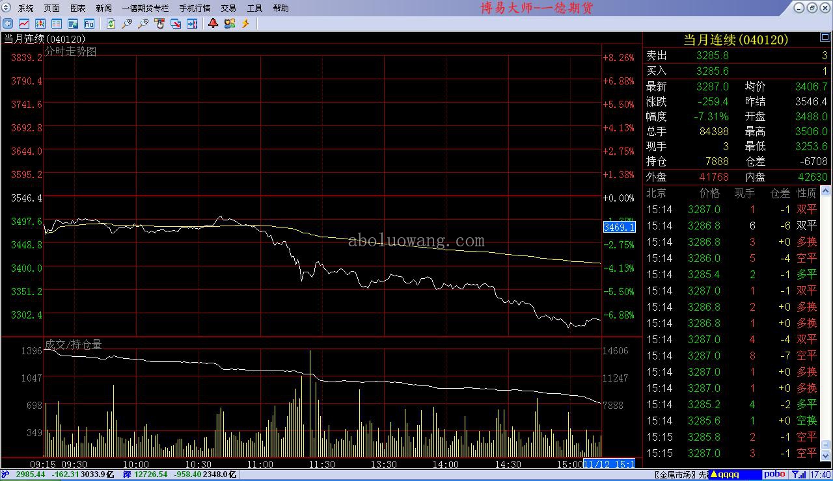Screen dimensions: 833x481
Task: Open the quote list table icon
Action: (57, 23)
